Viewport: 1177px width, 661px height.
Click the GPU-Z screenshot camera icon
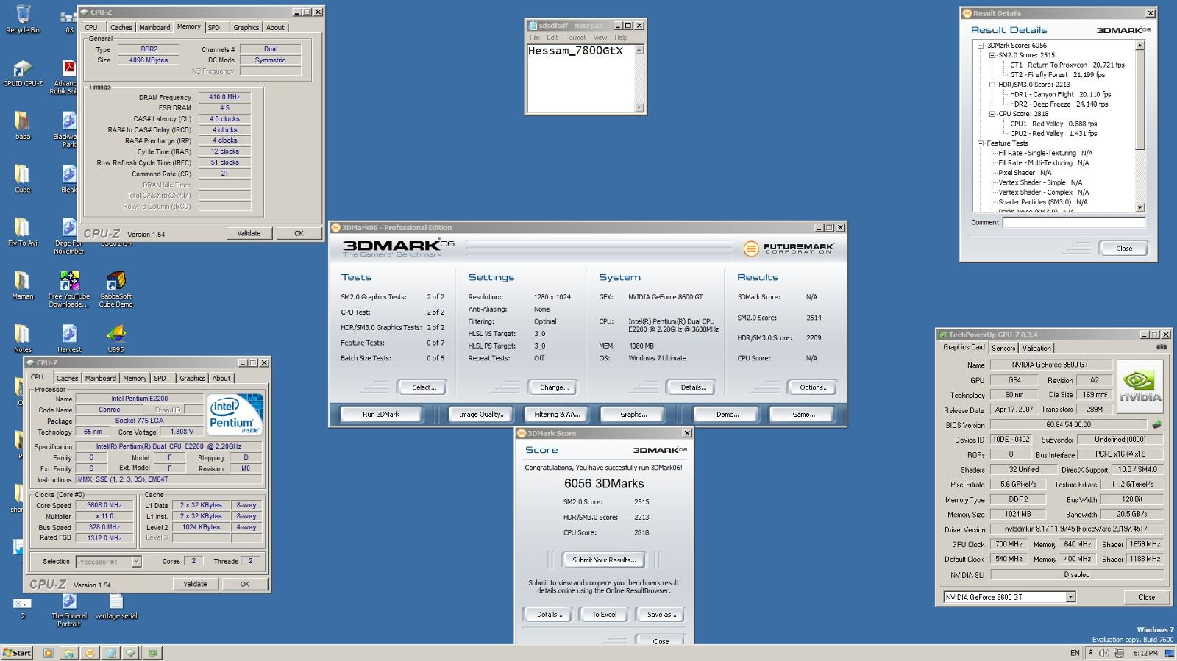pos(1162,347)
